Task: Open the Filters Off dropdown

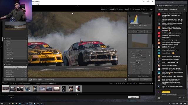Action: [x=145, y=83]
